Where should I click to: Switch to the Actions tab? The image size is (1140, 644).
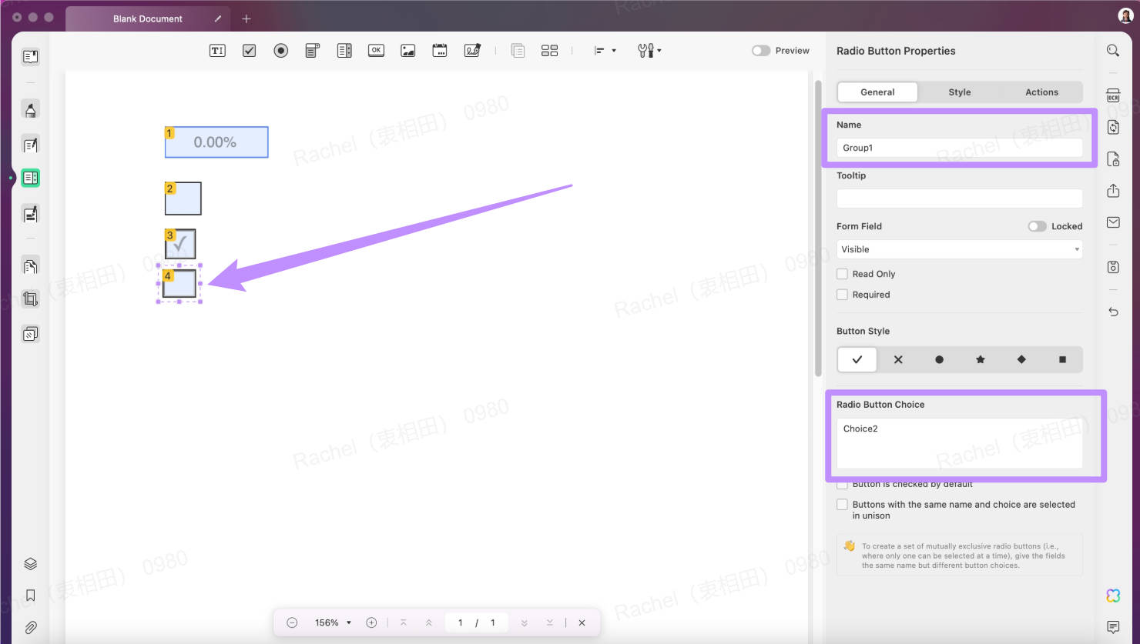(1041, 92)
